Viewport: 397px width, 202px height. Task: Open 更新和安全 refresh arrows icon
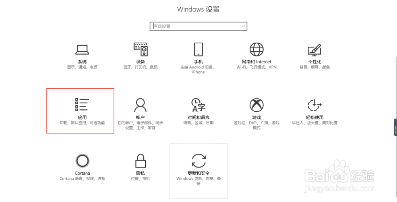coord(198,160)
